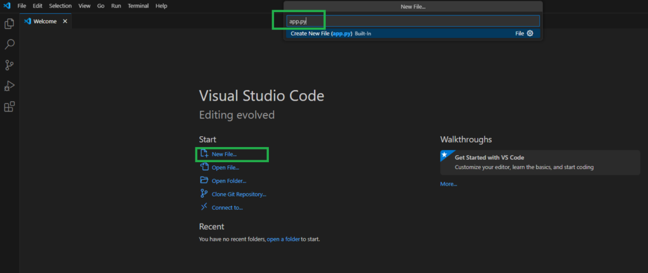Image resolution: width=648 pixels, height=273 pixels.
Task: Open the File menu
Action: pos(22,6)
